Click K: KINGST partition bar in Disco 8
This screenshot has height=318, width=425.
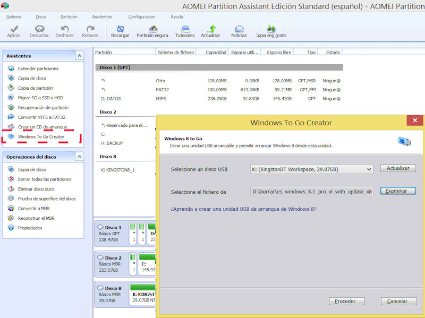click(x=142, y=295)
